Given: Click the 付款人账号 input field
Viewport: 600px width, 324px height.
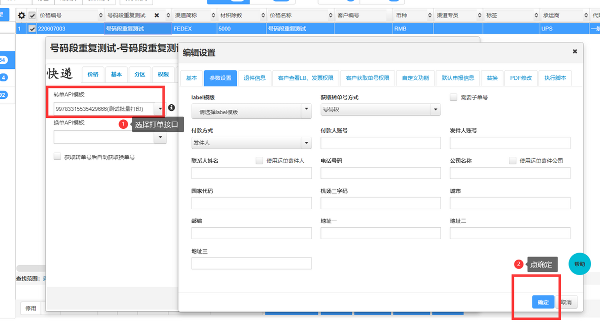Looking at the screenshot, I should coord(380,143).
